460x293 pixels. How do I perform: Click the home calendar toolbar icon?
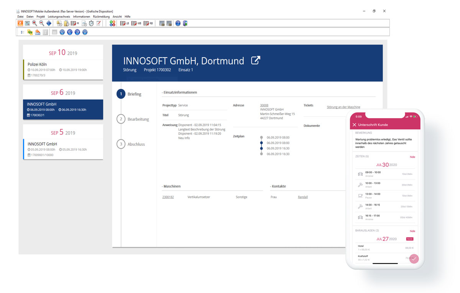click(38, 32)
